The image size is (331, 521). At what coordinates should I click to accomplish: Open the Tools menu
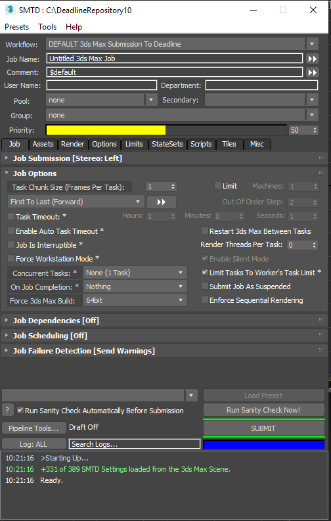[47, 27]
